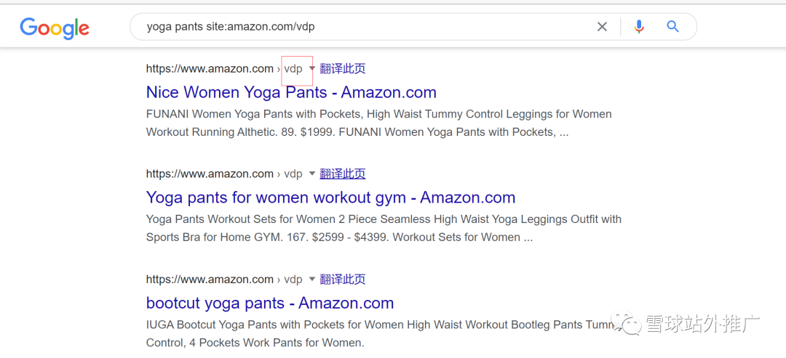Viewport: 786px width, 358px height.
Task: Expand the third result's dropdown arrow
Action: pyautogui.click(x=311, y=279)
